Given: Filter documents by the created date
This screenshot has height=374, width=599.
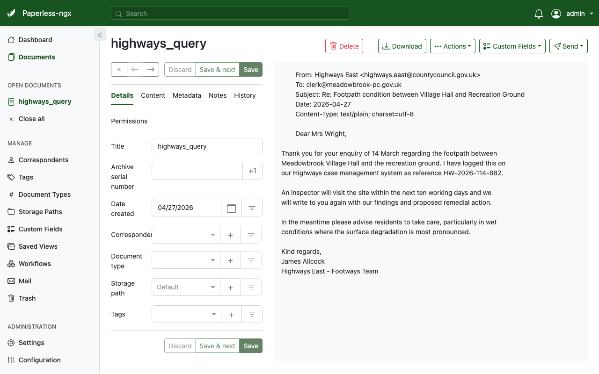Looking at the screenshot, I should [252, 208].
